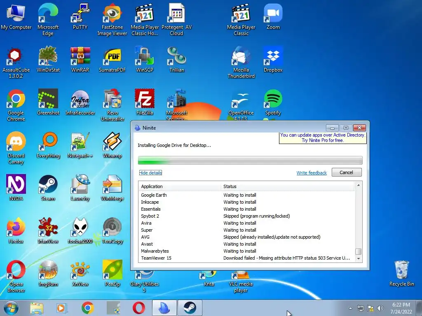Select the WinSCP desktop shortcut
Screen dimensions: 422x316
pos(145,59)
